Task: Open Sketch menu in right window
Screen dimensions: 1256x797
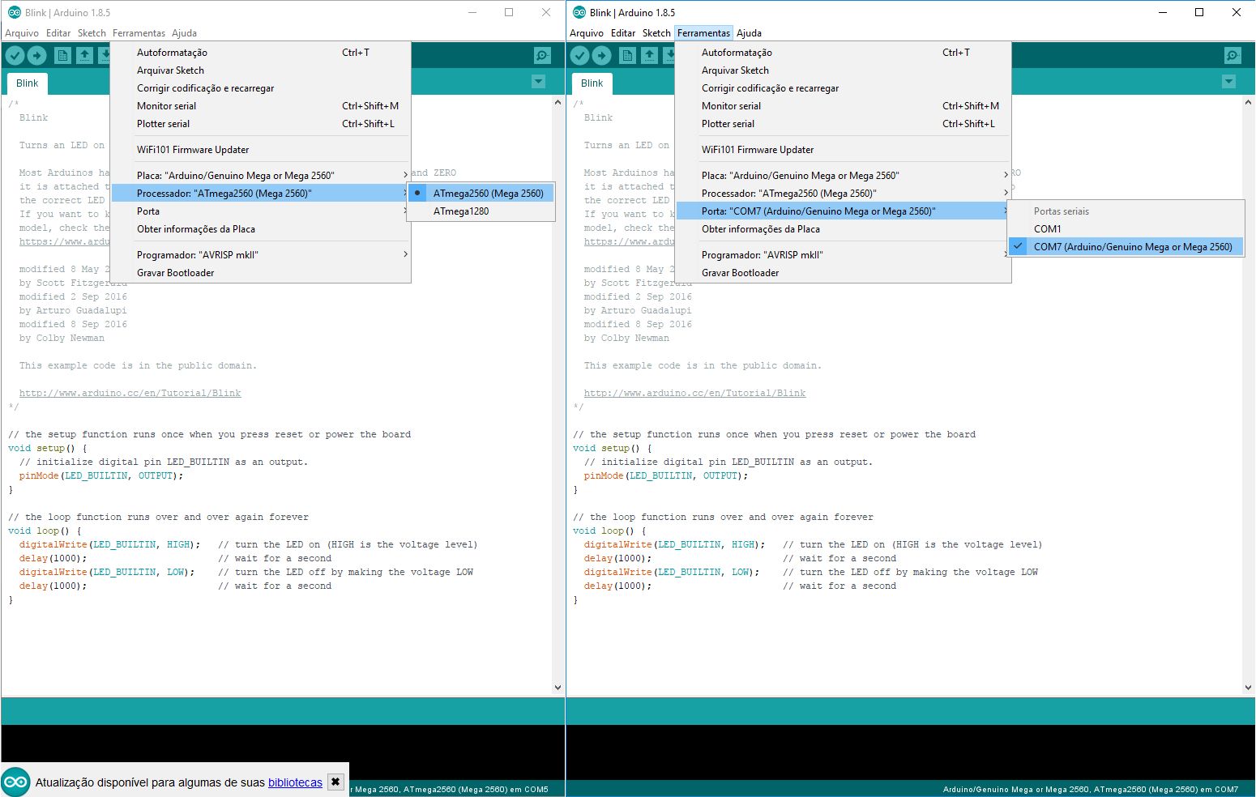Action: 656,33
